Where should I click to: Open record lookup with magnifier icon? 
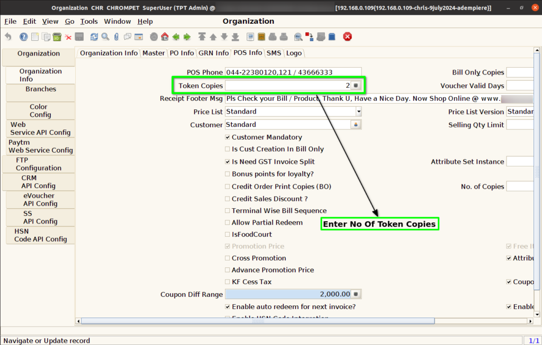pyautogui.click(x=105, y=36)
